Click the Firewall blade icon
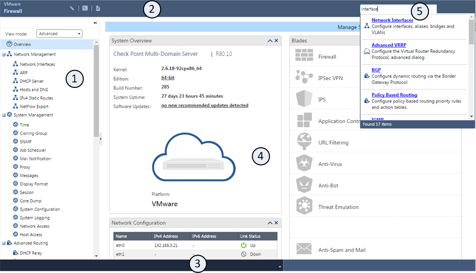This screenshot has width=476, height=273. [304, 55]
